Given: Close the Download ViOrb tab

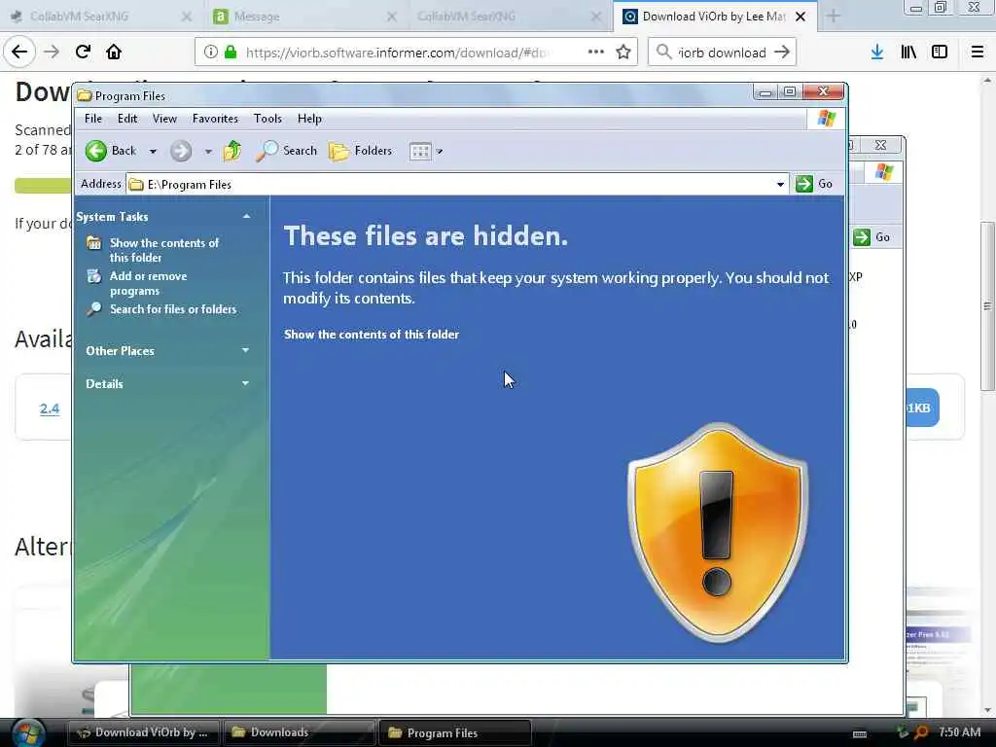Looking at the screenshot, I should (801, 17).
